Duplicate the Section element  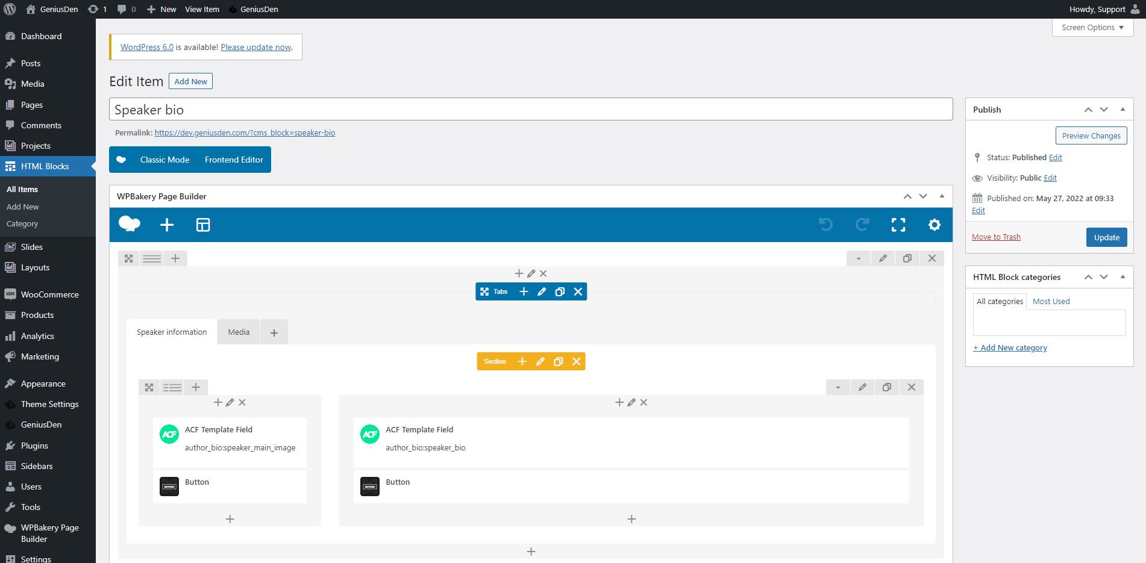click(559, 361)
